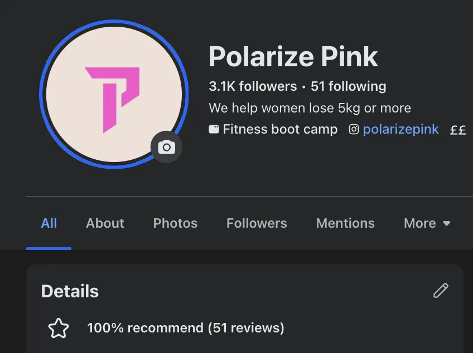Click the small icon before Fitness boot camp
Viewport: 473px width, 353px height.
tap(214, 130)
